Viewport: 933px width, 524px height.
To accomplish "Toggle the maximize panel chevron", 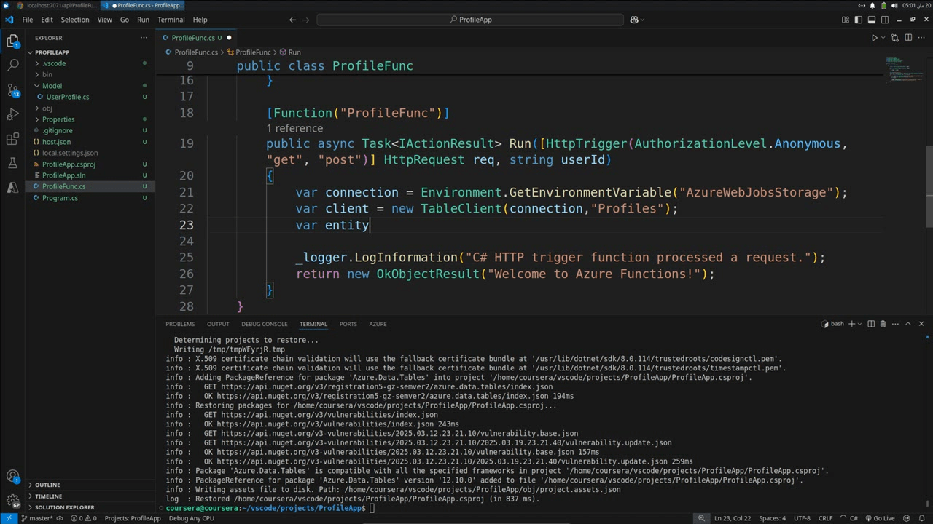I will [907, 323].
